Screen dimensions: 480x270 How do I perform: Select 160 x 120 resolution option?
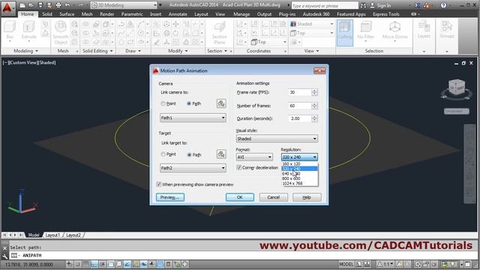[300, 164]
